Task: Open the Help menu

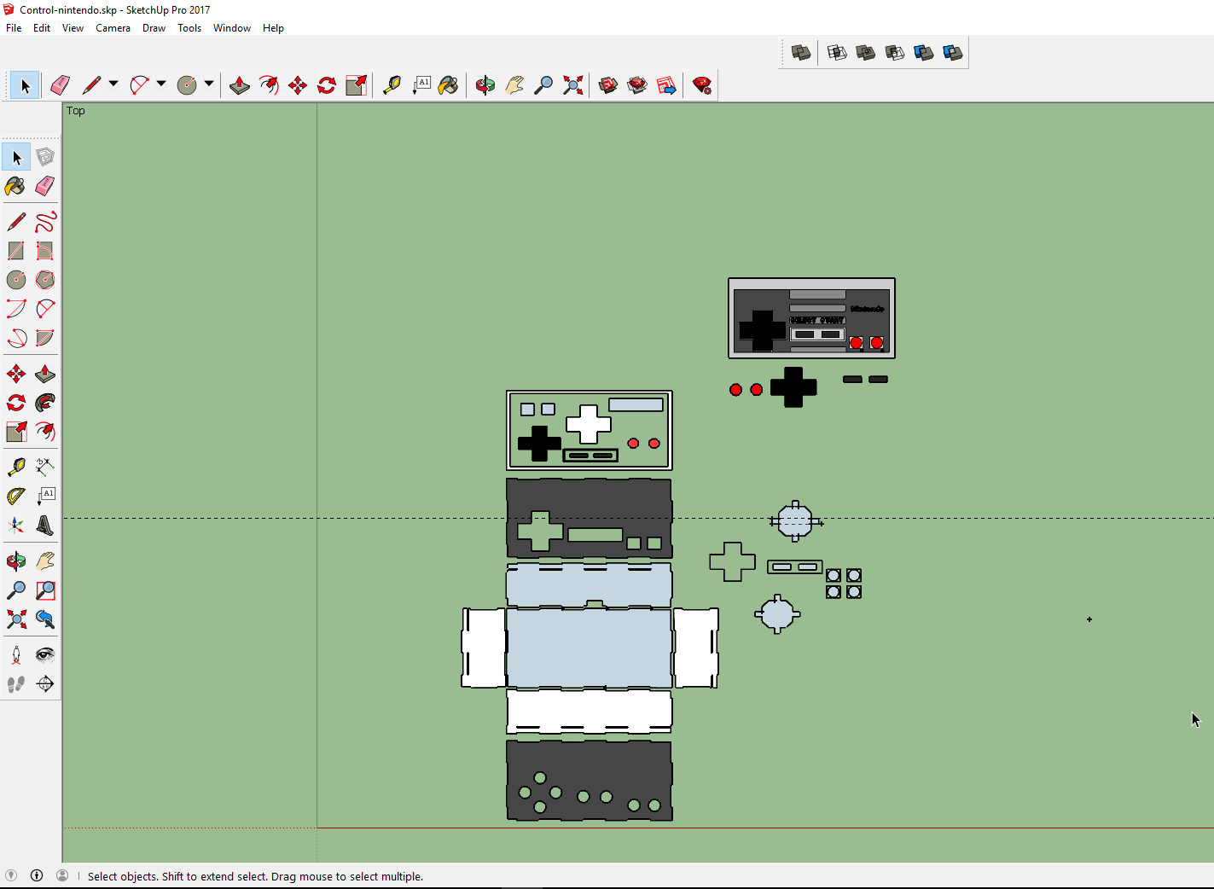Action: click(x=273, y=28)
